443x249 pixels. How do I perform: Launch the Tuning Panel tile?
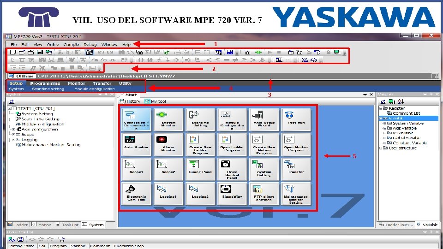click(200, 169)
